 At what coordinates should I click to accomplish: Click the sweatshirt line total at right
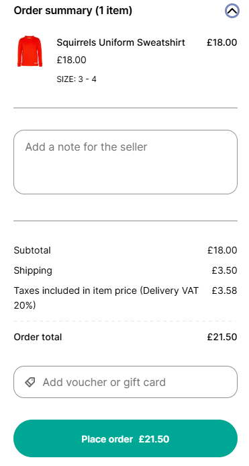coord(222,42)
